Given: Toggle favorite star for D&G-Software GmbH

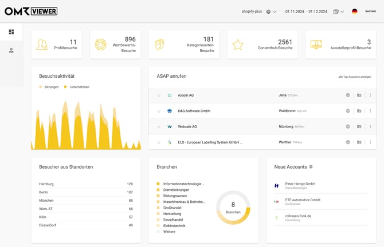Looking at the screenshot, I should [x=159, y=111].
